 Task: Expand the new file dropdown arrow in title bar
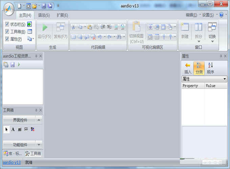23,6
